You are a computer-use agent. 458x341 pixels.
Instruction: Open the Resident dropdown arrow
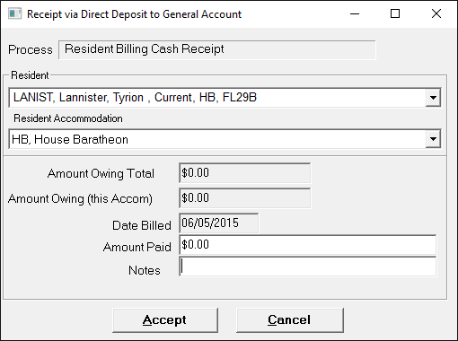pyautogui.click(x=433, y=98)
